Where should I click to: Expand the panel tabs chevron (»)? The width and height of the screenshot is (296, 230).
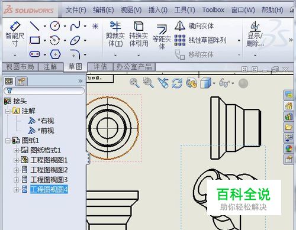pos(81,81)
